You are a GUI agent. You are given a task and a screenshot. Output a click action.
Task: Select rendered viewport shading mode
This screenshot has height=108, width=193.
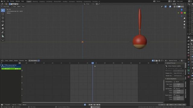(x=183, y=7)
